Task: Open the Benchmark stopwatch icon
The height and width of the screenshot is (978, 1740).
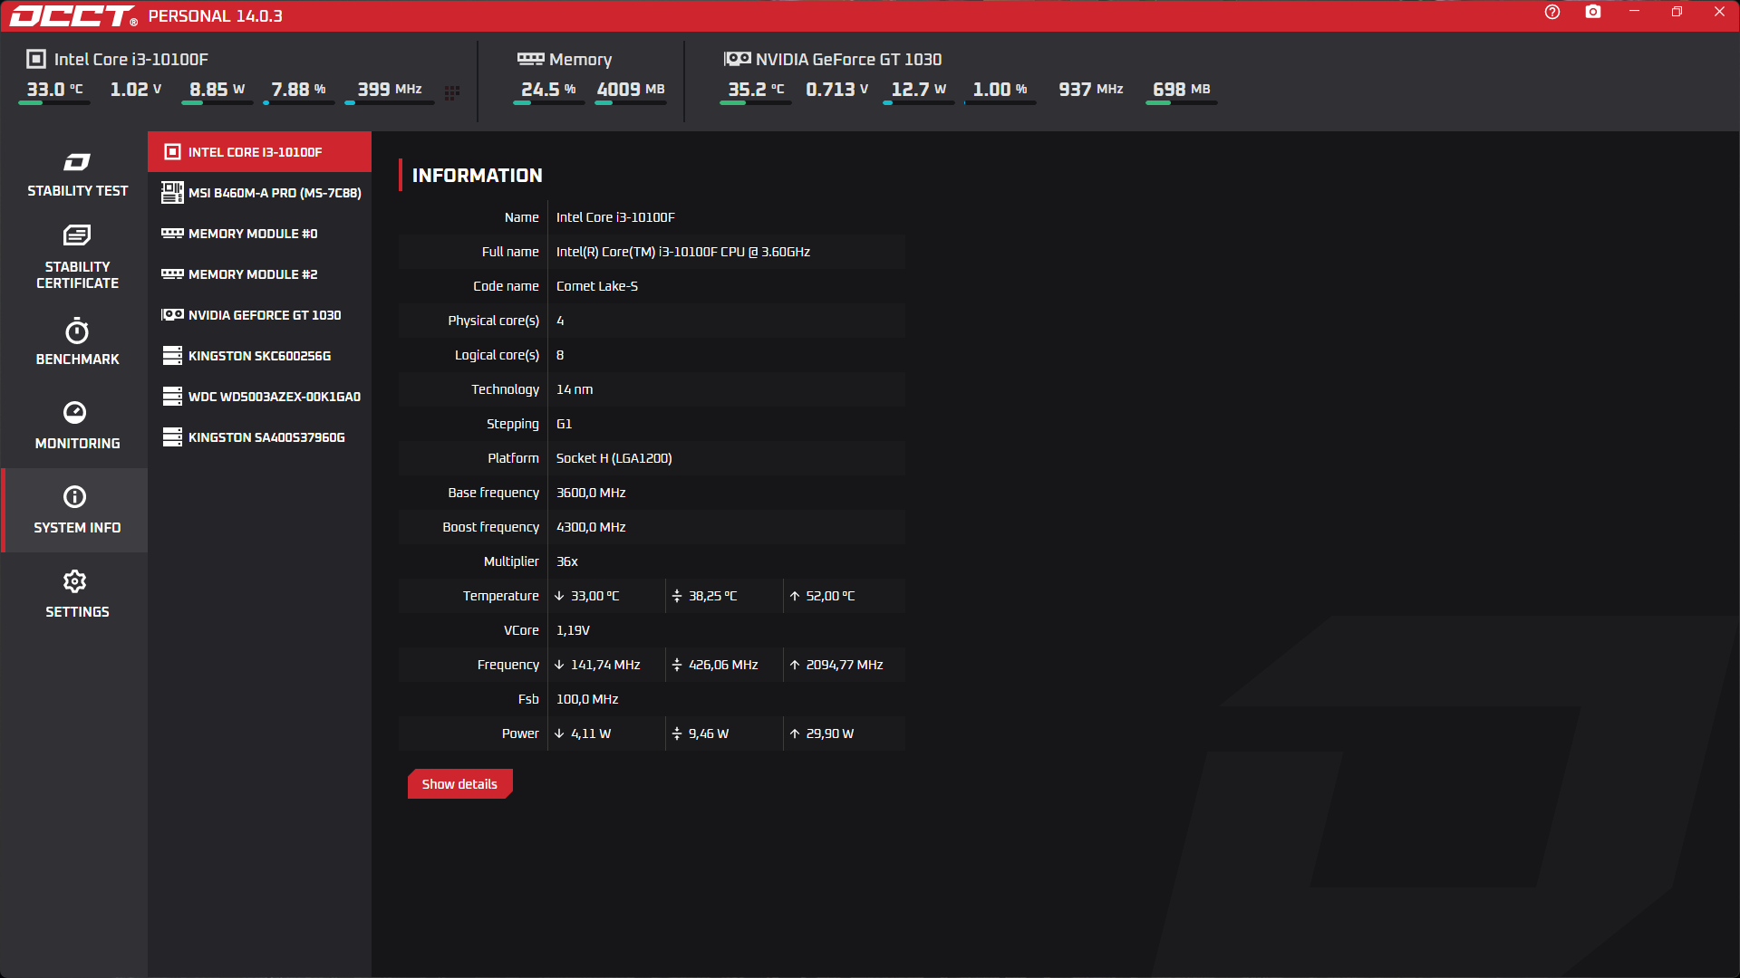Action: coord(77,331)
